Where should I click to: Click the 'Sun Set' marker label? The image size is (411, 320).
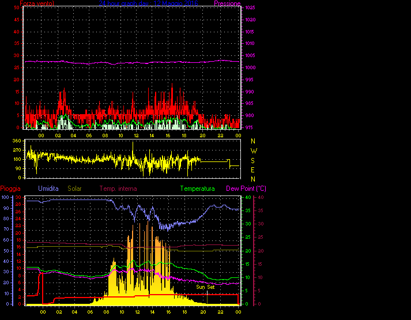(x=205, y=287)
